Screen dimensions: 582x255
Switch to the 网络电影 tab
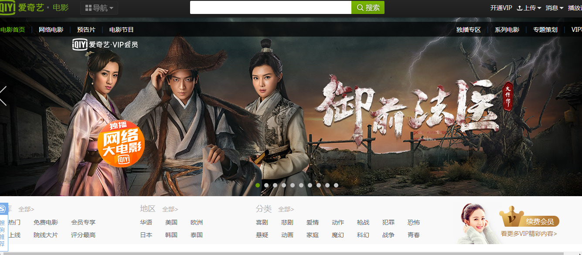point(51,30)
